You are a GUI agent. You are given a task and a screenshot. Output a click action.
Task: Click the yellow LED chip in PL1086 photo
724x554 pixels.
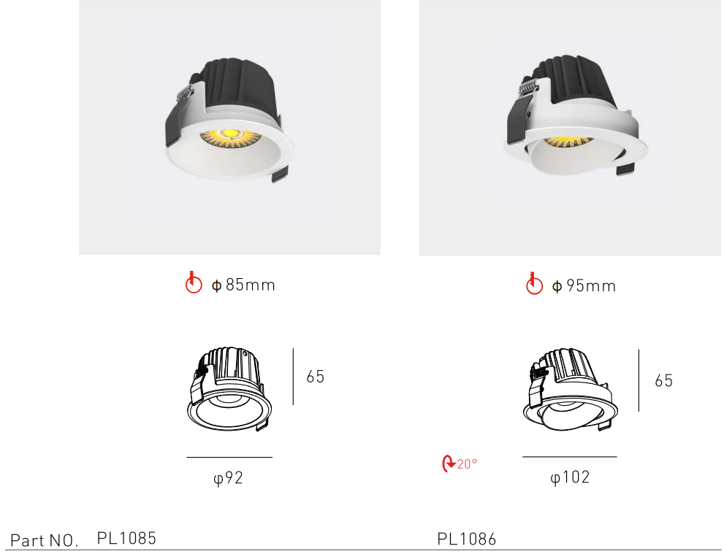click(569, 142)
